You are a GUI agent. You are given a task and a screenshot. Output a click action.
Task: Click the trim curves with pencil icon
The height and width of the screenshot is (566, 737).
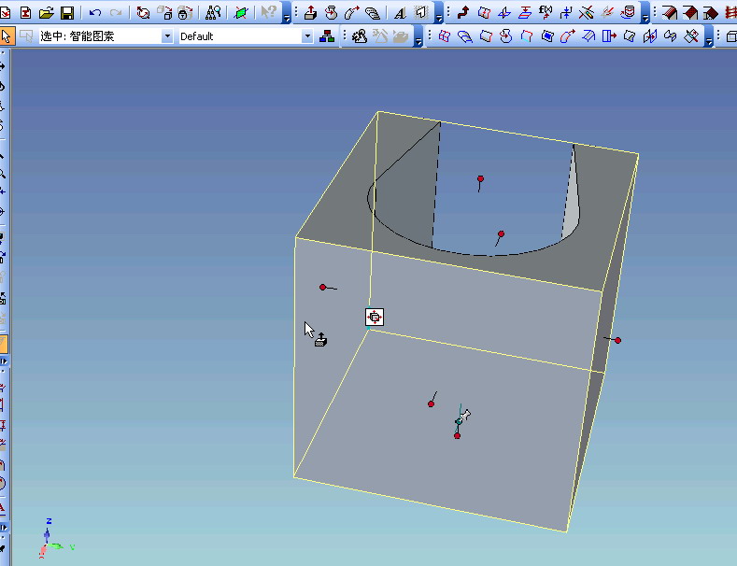coord(586,12)
